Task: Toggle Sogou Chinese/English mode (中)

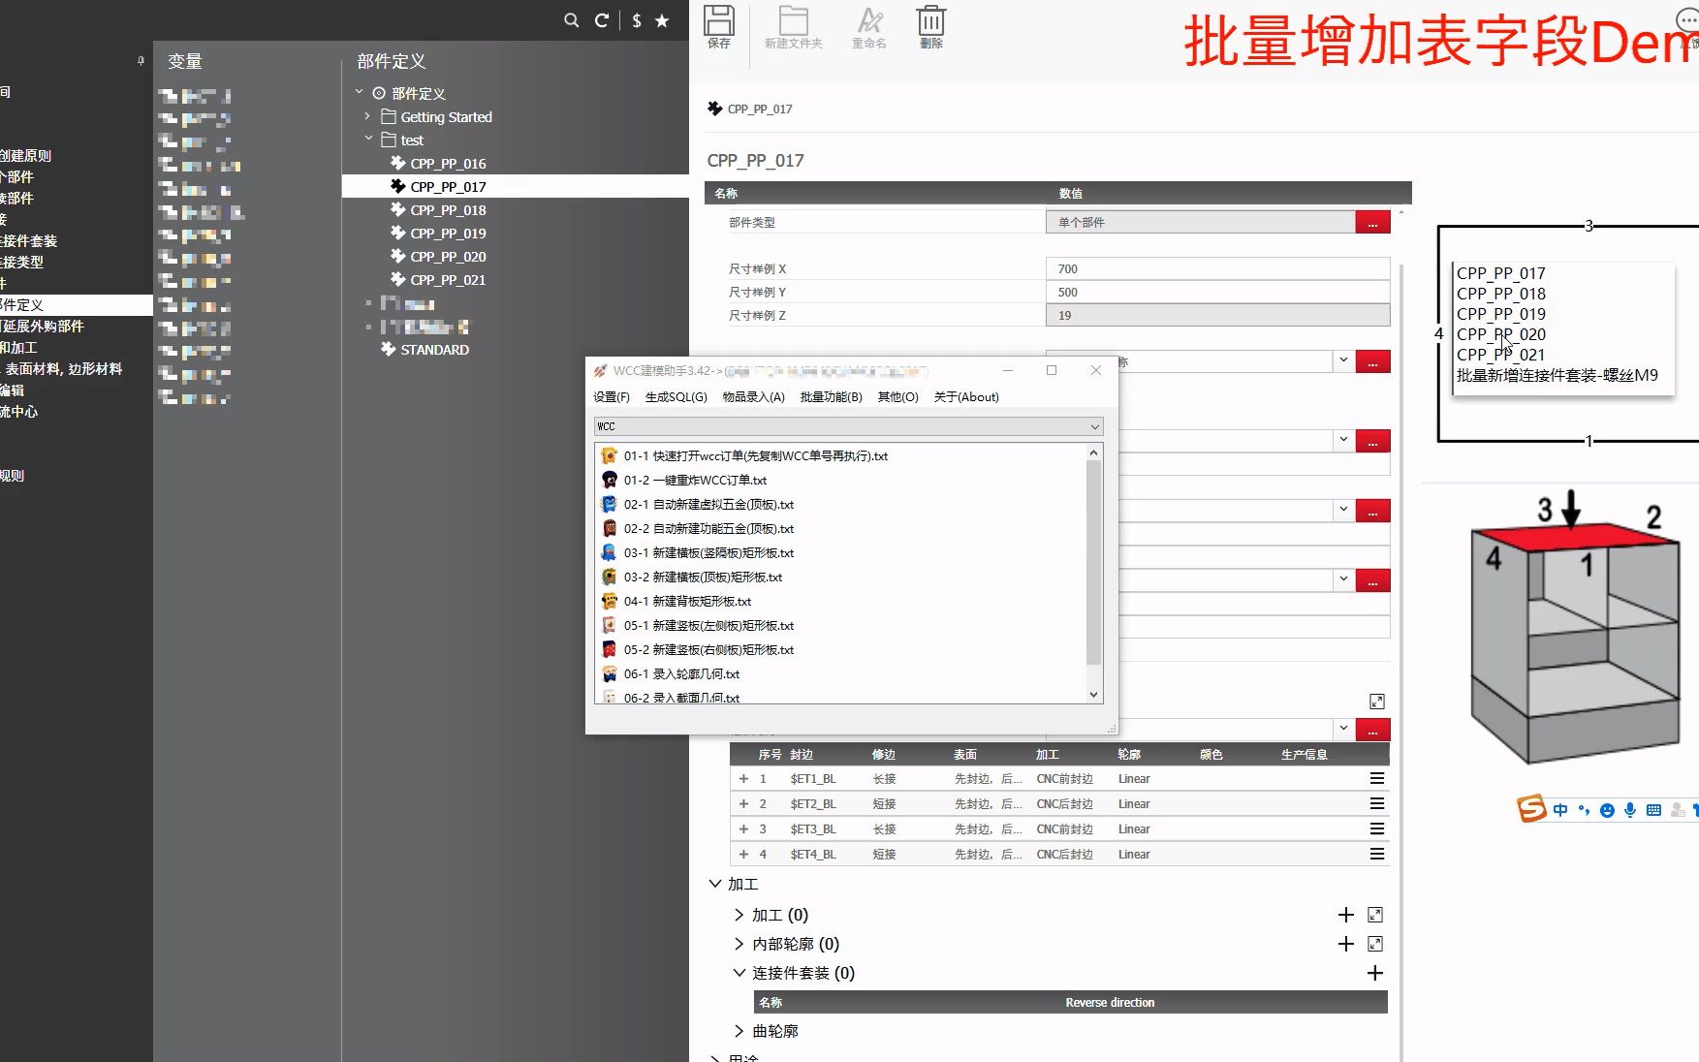Action: [x=1560, y=810]
